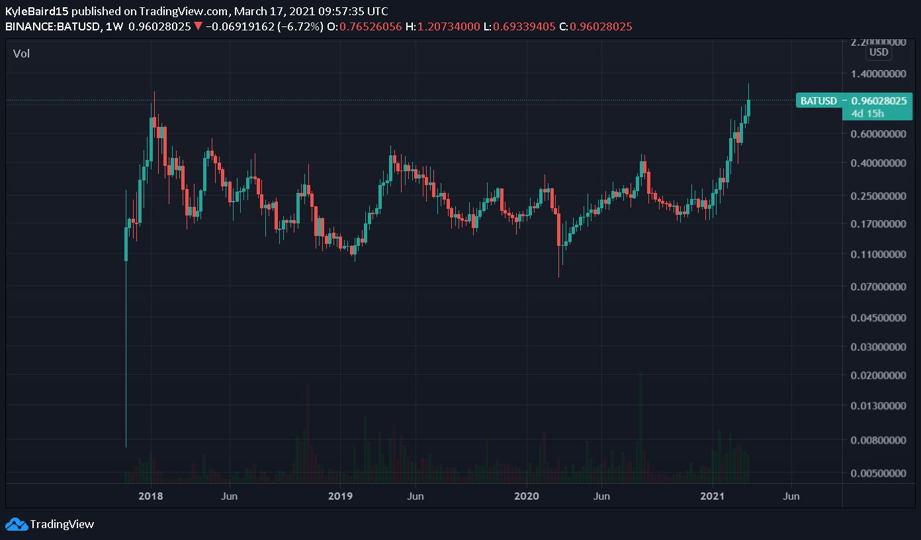Click the TradingView wordmark text at bottom
921x540 pixels.
click(x=62, y=524)
